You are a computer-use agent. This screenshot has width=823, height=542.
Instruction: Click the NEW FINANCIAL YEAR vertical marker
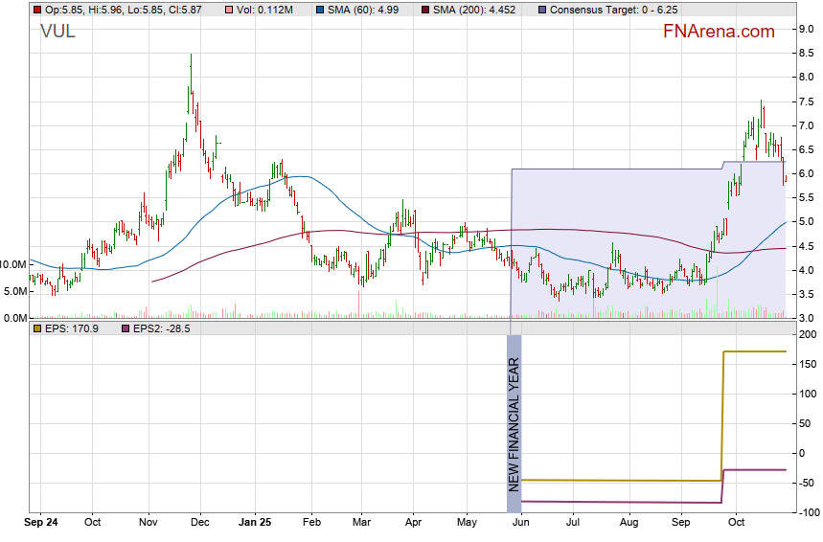point(514,421)
